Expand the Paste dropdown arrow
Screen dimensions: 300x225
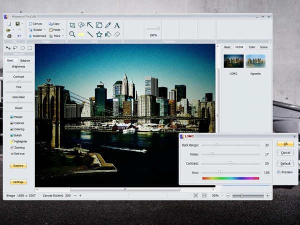pos(63,30)
